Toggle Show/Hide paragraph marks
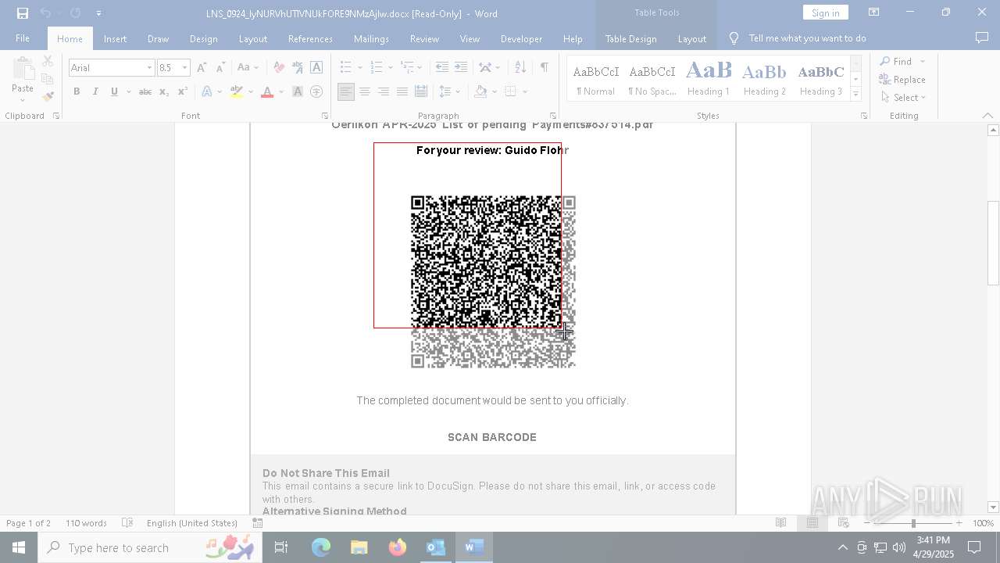The image size is (1000, 563). [544, 67]
